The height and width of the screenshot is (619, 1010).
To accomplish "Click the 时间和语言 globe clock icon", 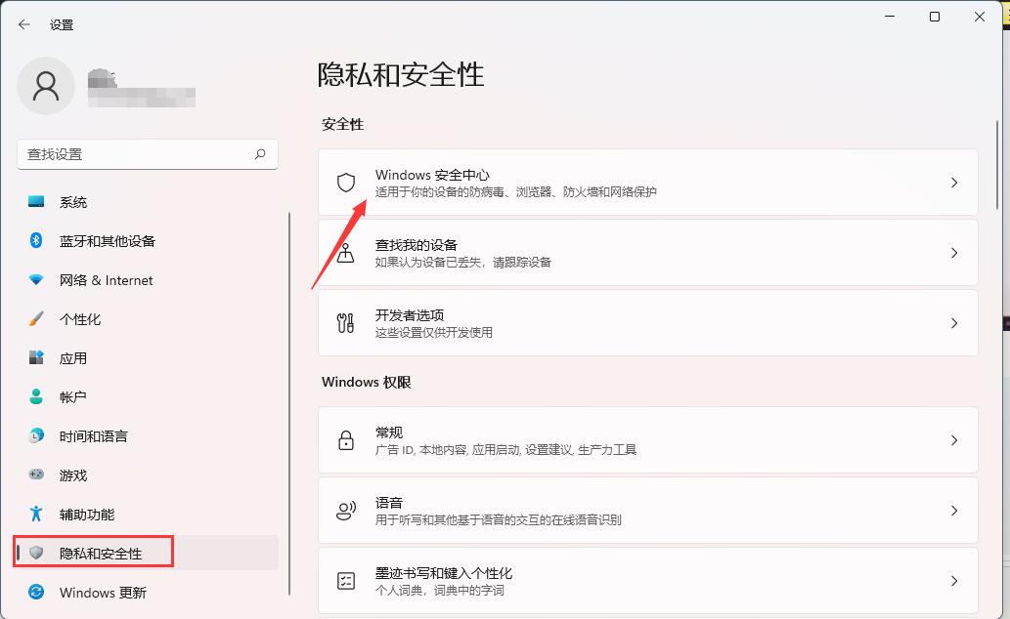I will (x=36, y=435).
